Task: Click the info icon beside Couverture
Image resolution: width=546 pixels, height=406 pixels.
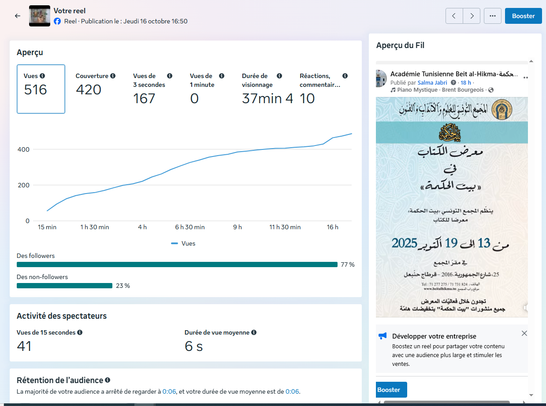Action: click(x=113, y=76)
